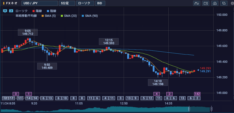234x113 pixels.
Task: Click the pop-out window icon
Action: point(224,3)
